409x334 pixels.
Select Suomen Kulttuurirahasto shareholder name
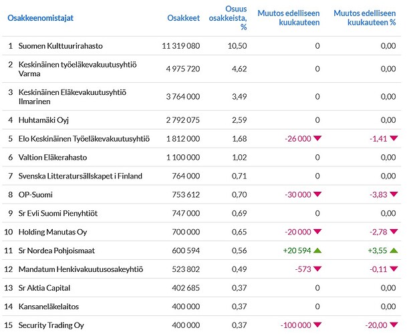point(61,46)
